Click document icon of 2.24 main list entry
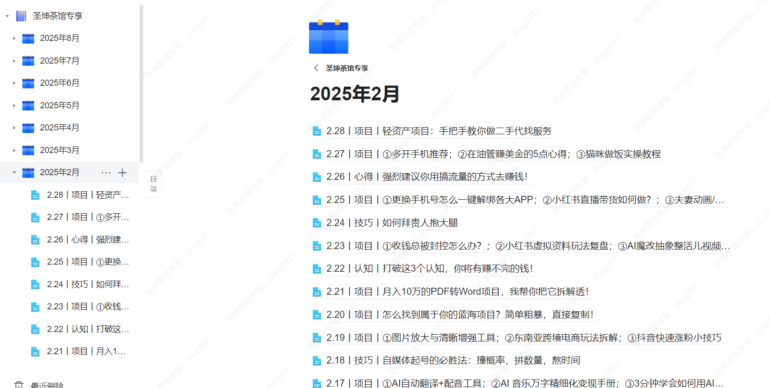The height and width of the screenshot is (388, 770). coord(317,223)
